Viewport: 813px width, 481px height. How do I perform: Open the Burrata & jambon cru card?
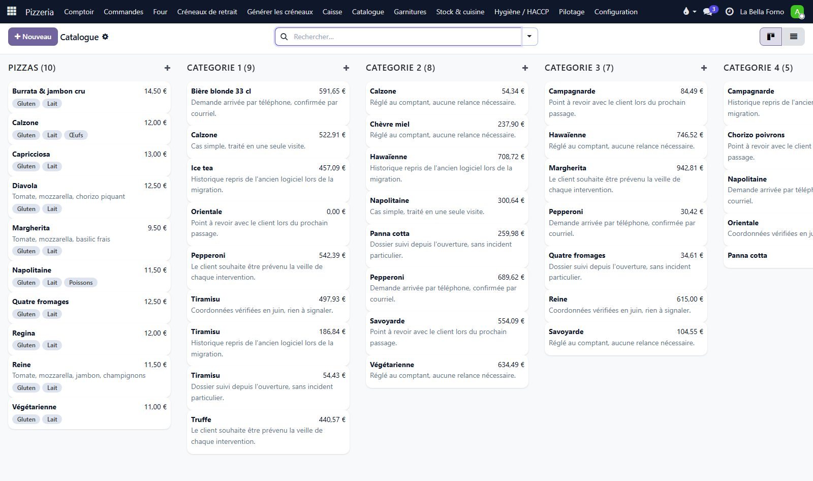point(89,97)
